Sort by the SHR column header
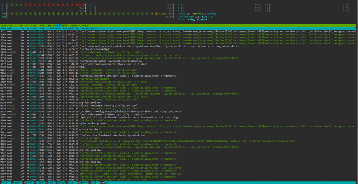 click(x=49, y=25)
